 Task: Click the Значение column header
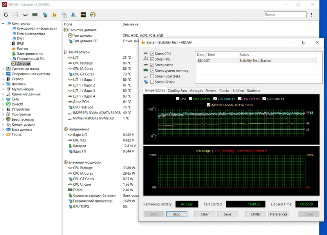pyautogui.click(x=177, y=24)
